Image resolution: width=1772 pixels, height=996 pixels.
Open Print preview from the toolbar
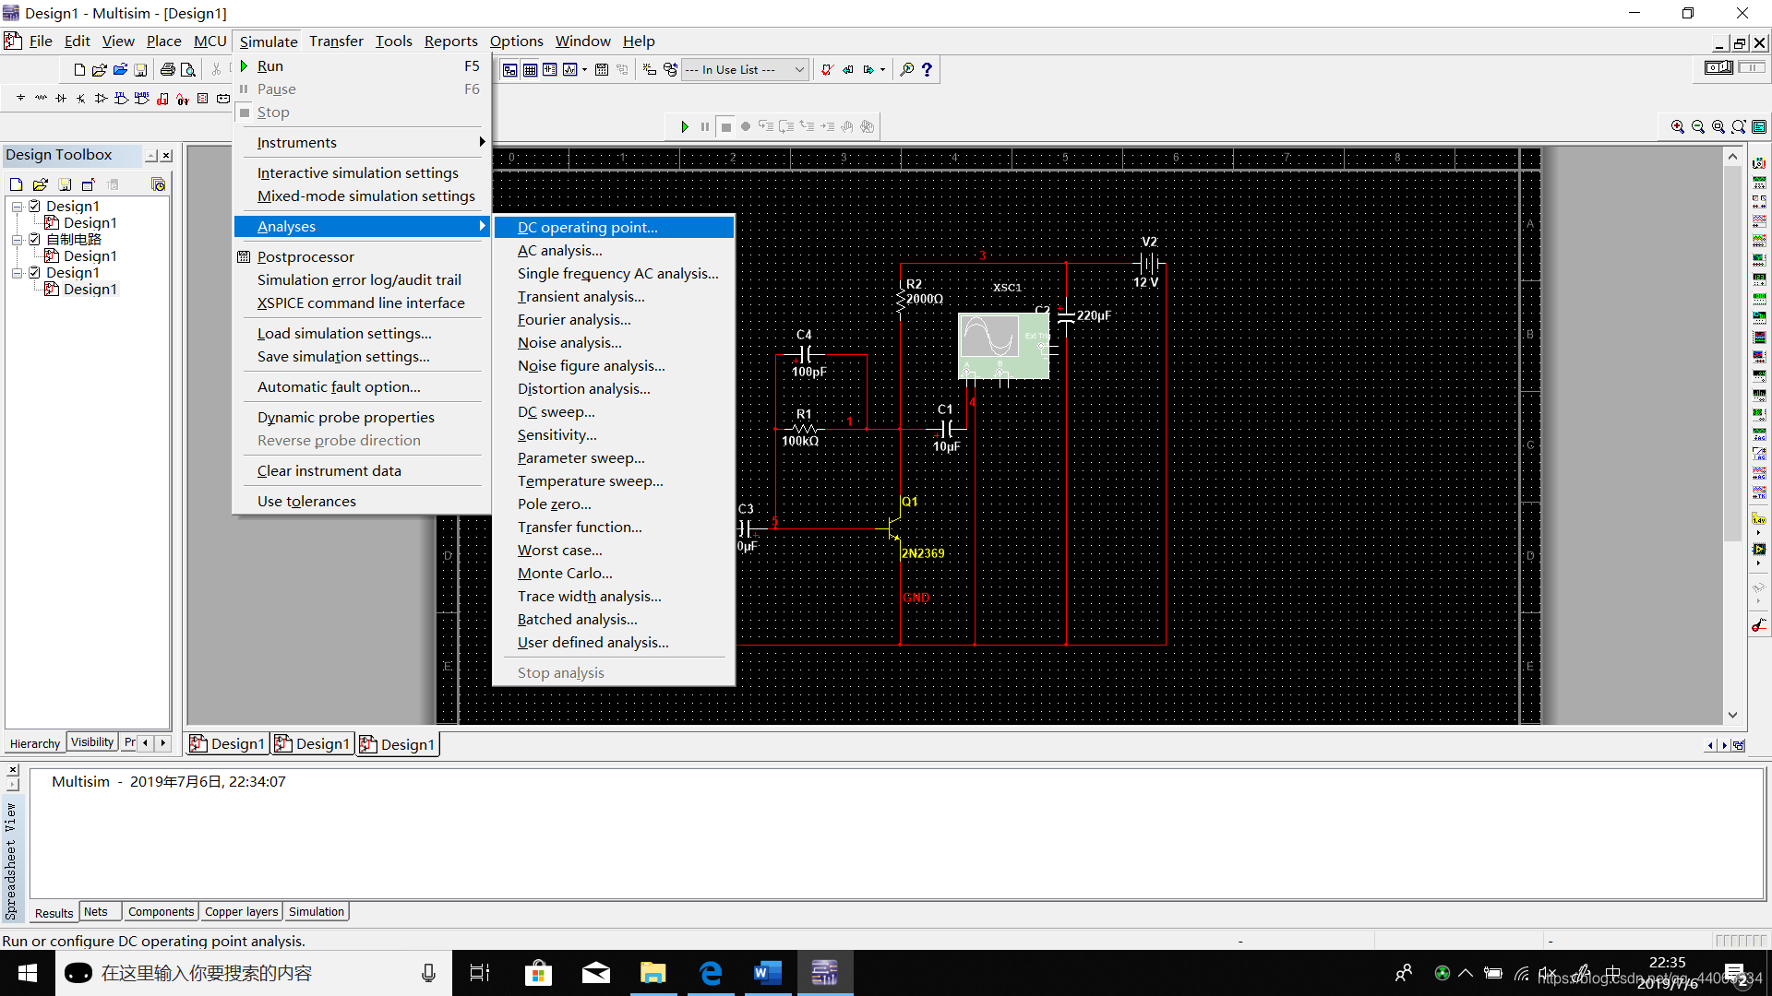click(x=187, y=70)
